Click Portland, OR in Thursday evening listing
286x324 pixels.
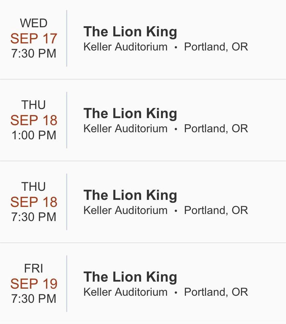pyautogui.click(x=216, y=210)
